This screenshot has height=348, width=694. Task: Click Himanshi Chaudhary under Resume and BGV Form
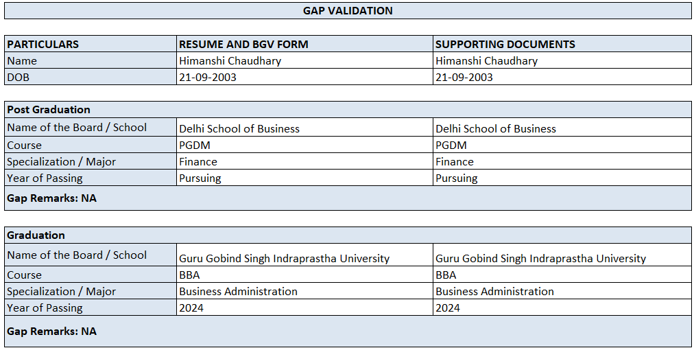(x=230, y=60)
